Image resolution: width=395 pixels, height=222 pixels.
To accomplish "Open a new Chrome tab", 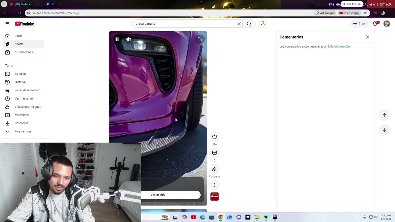I will click(x=60, y=4).
